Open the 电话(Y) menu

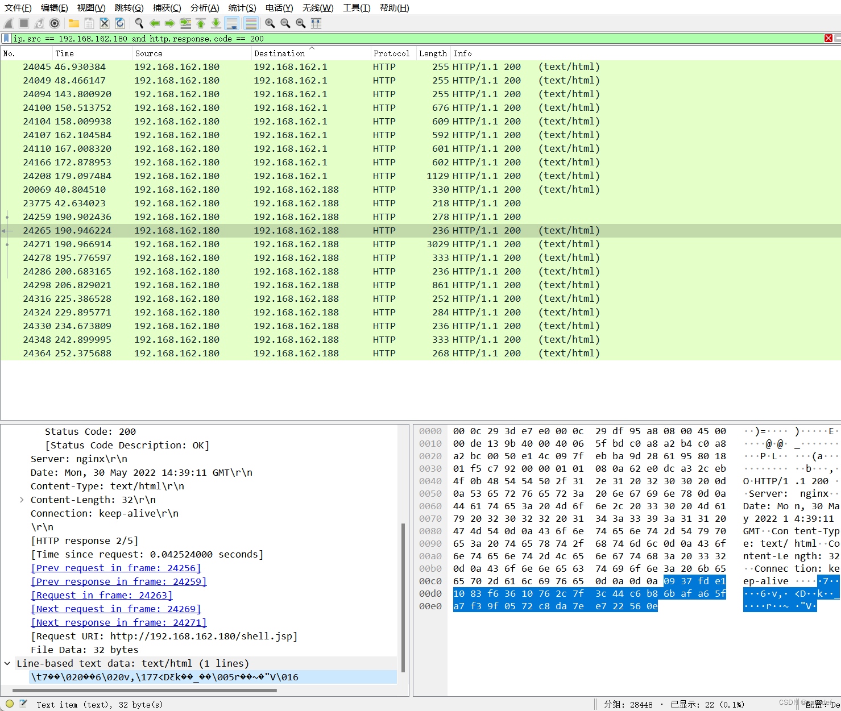279,7
